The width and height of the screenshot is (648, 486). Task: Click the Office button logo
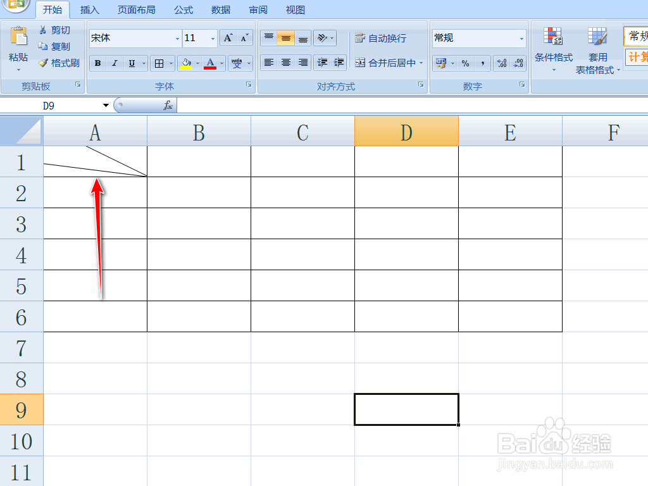[15, 5]
